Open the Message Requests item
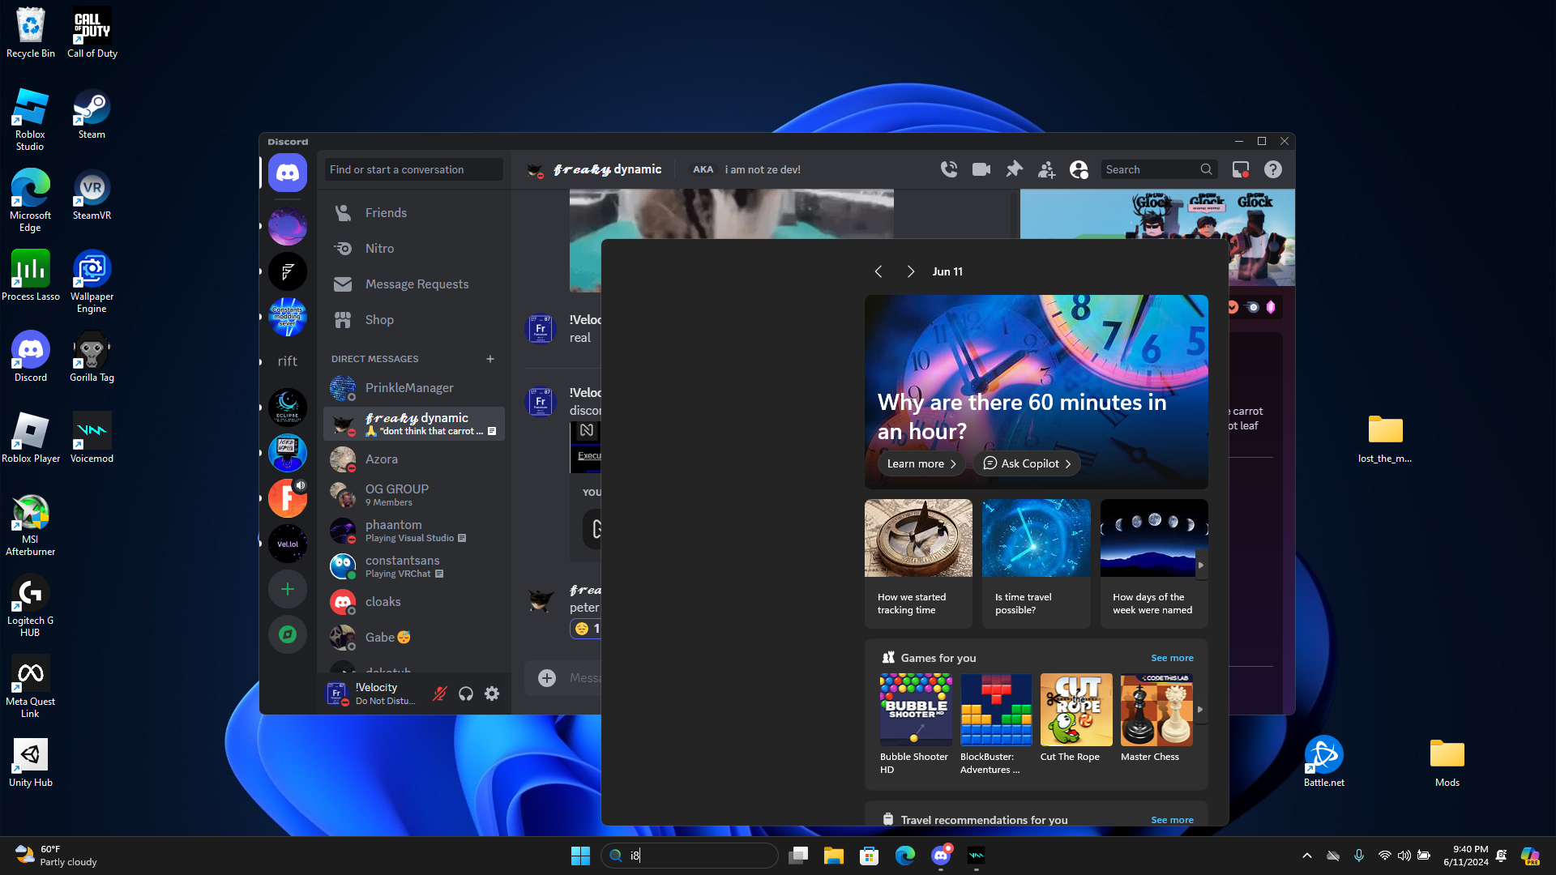The image size is (1556, 875). click(417, 284)
